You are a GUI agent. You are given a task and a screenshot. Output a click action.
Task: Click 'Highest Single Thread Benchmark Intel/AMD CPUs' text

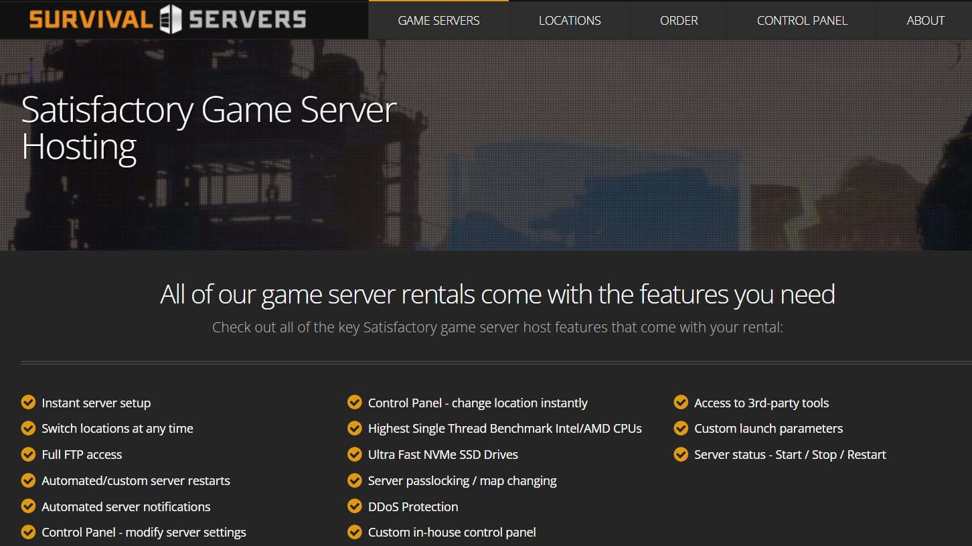pyautogui.click(x=505, y=429)
